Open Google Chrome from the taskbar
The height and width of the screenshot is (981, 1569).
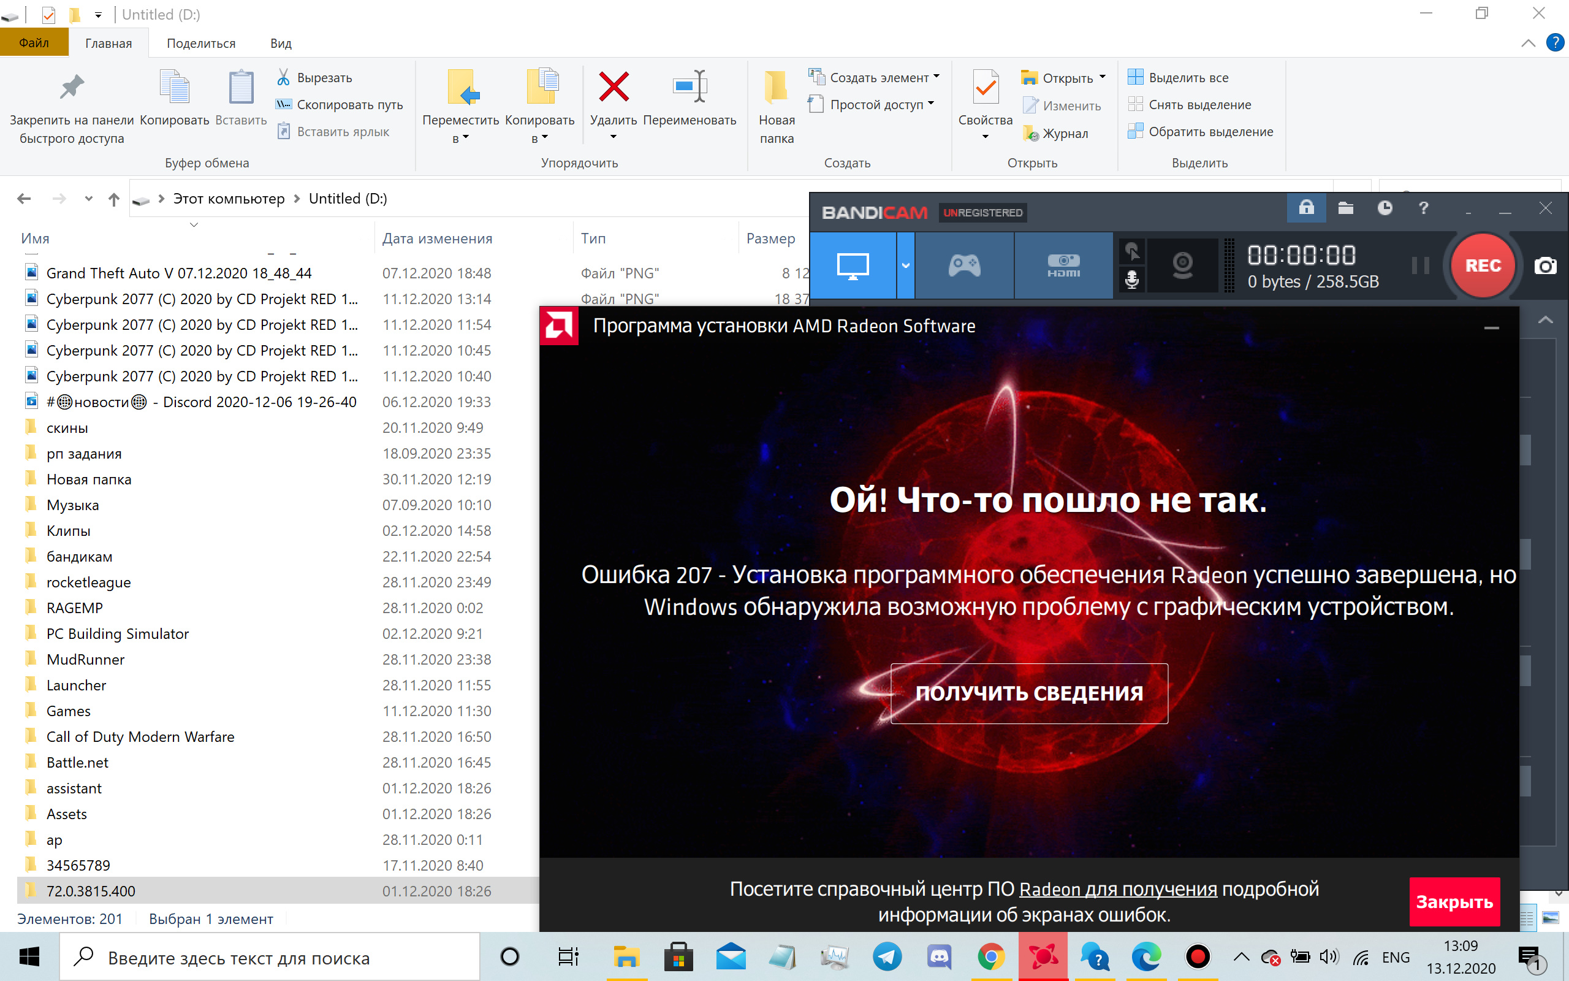(x=990, y=956)
